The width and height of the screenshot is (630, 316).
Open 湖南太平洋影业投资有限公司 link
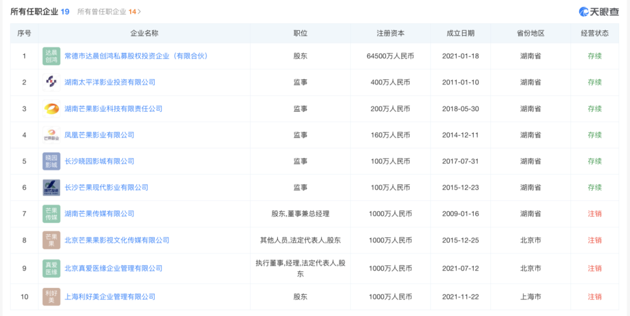[110, 82]
